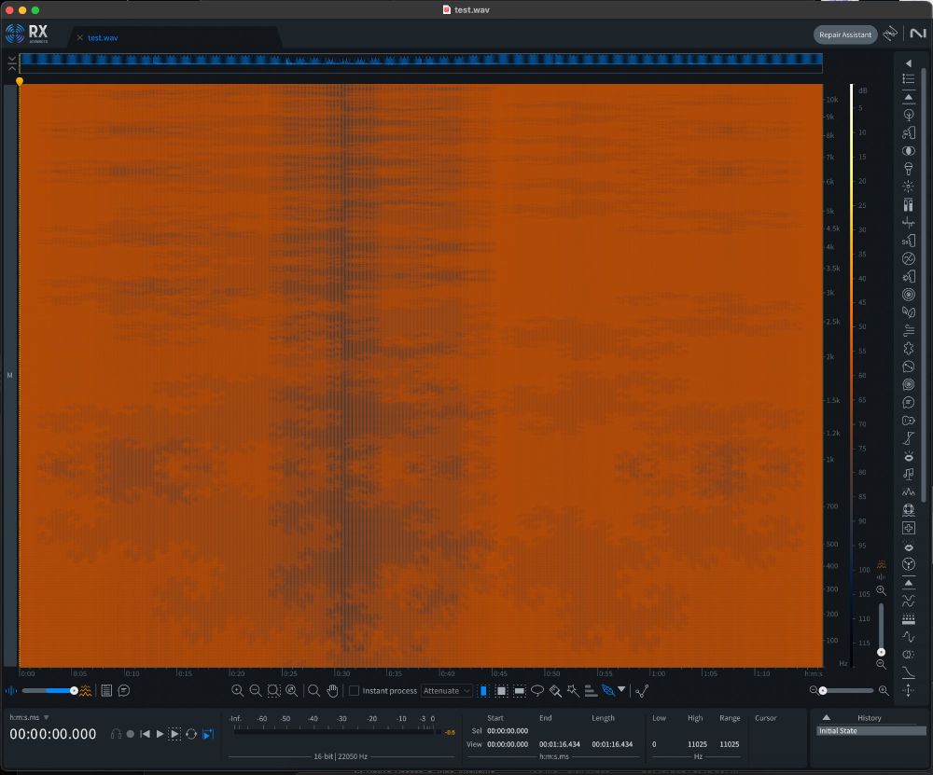Select the Grab hand tool
Screen dimensions: 933x775
coord(332,690)
